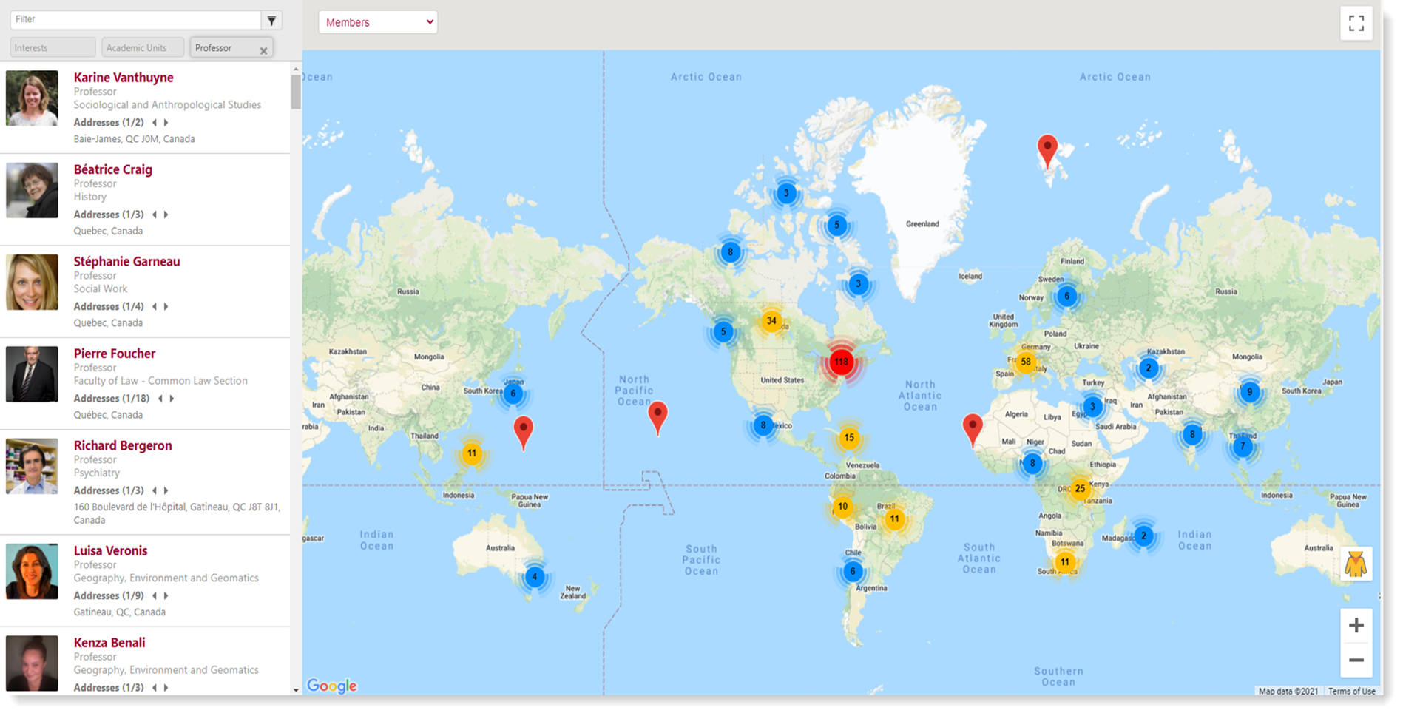Open the Interests filter field

[53, 48]
